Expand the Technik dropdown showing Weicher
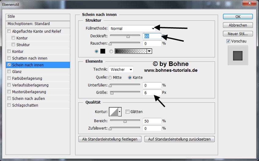This screenshot has width=259, height=161. tap(121, 70)
